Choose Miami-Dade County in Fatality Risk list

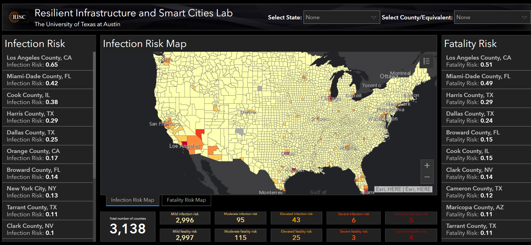486,80
